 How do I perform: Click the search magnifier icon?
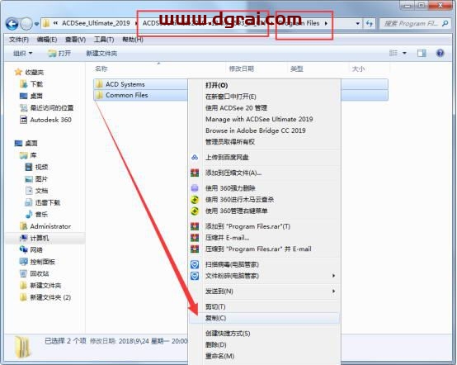(445, 23)
